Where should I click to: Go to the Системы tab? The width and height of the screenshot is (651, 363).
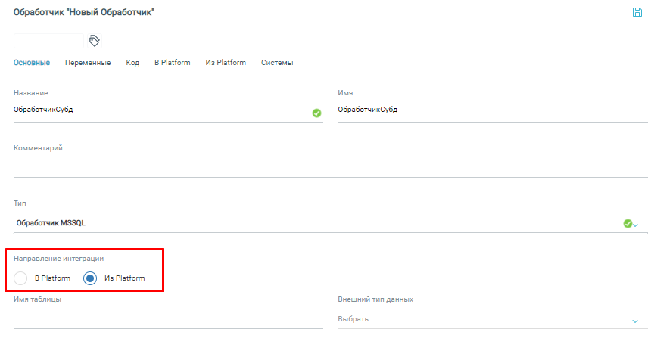(x=277, y=63)
